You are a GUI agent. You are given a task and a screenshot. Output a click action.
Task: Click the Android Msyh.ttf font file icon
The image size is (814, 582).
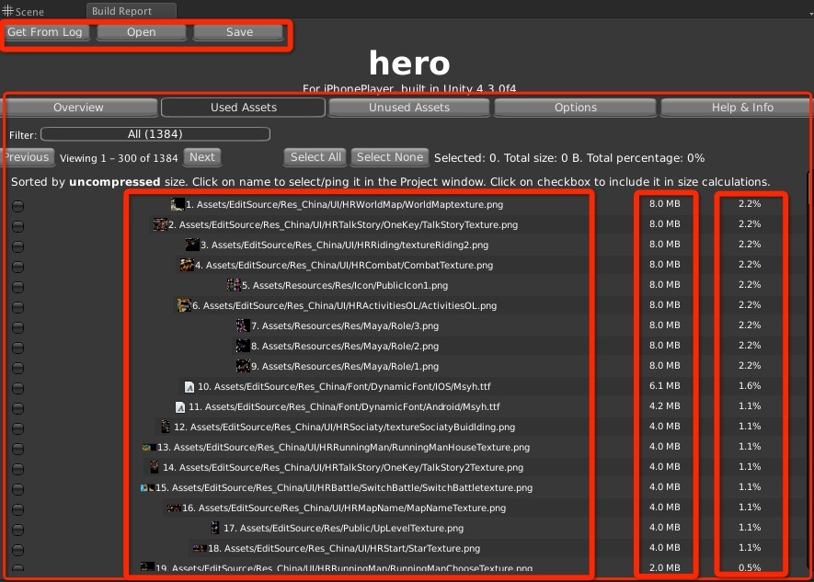click(x=180, y=406)
